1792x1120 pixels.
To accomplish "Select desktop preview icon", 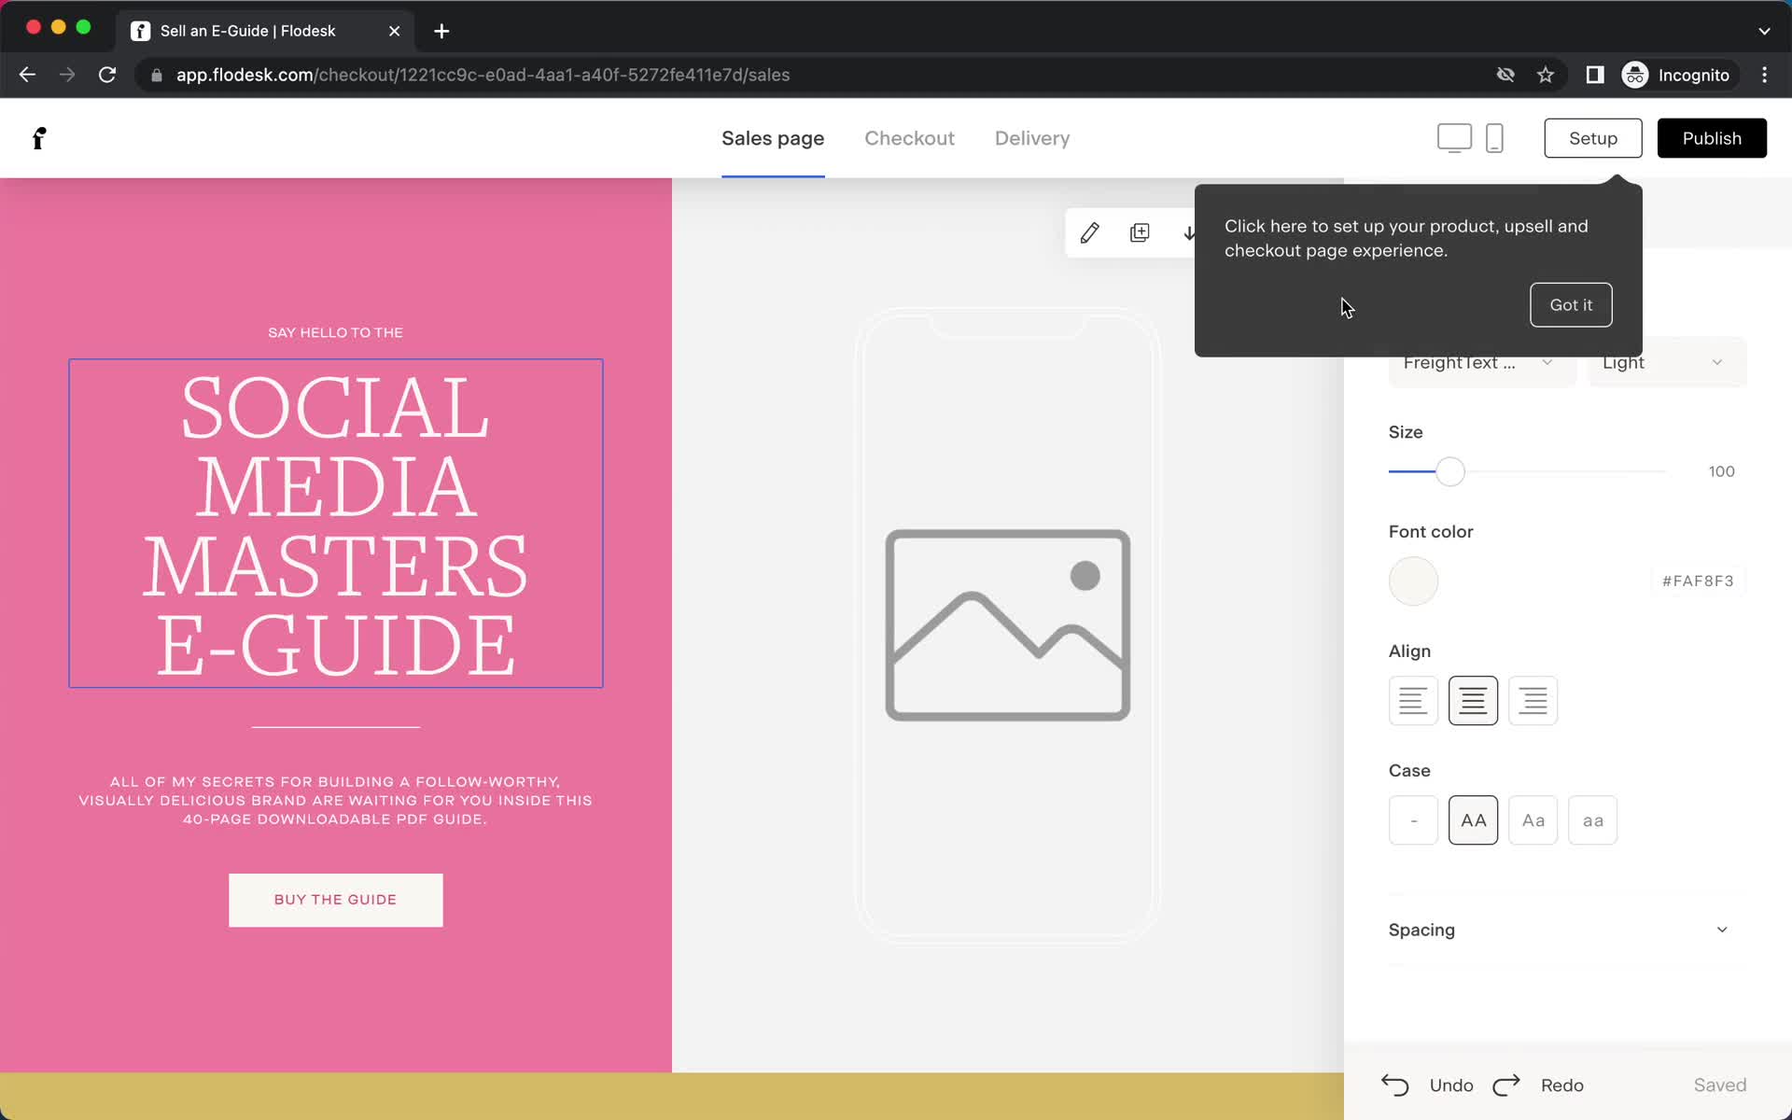I will [1454, 138].
